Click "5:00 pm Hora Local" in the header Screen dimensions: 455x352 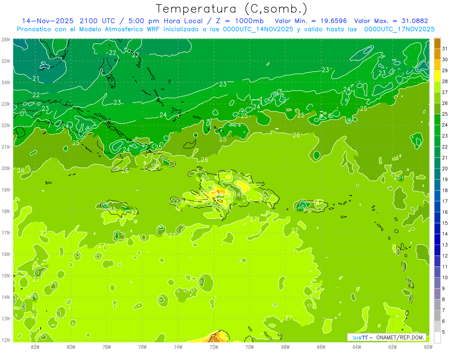[166, 21]
